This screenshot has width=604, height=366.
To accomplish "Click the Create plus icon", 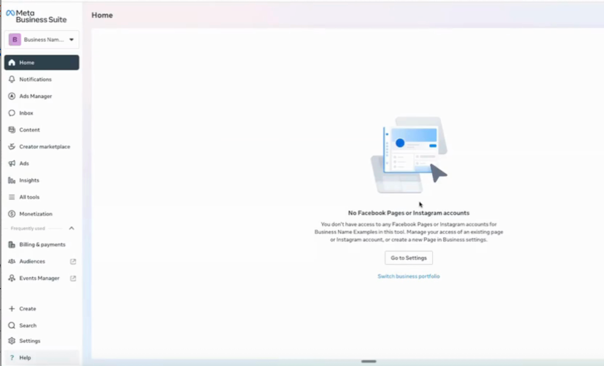I will [x=12, y=309].
